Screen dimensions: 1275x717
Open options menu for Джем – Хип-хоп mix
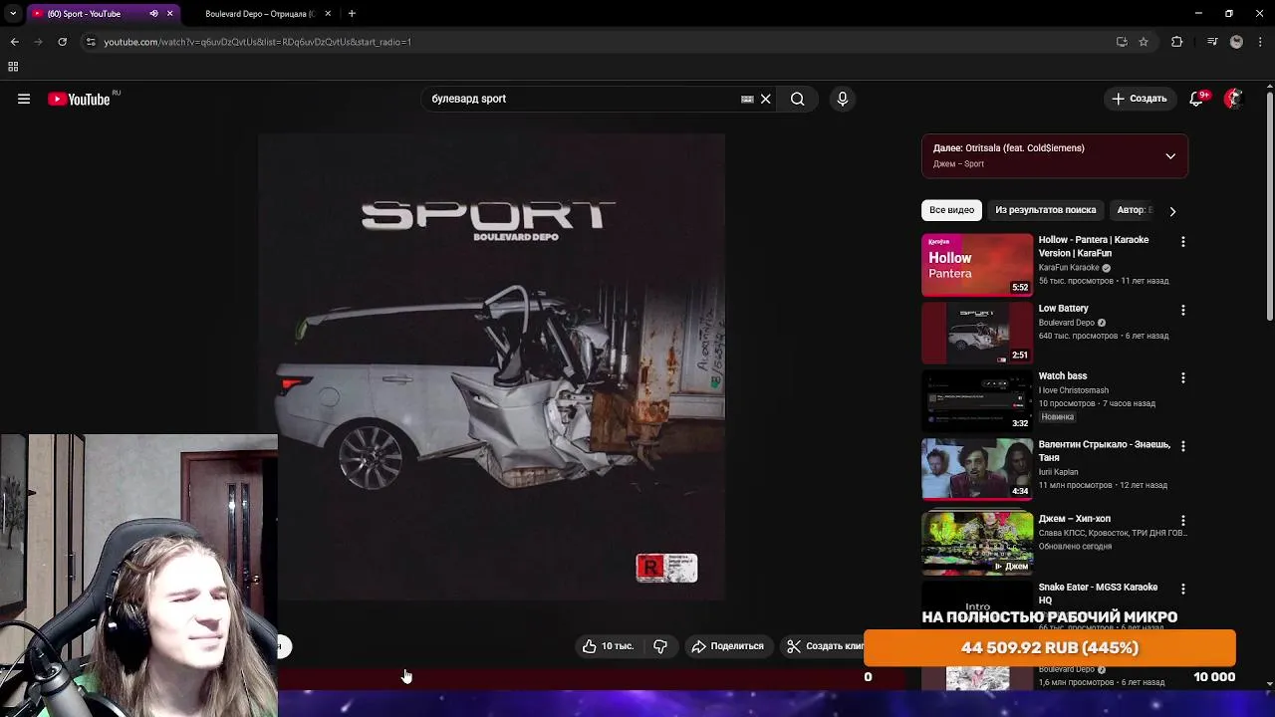pyautogui.click(x=1182, y=521)
